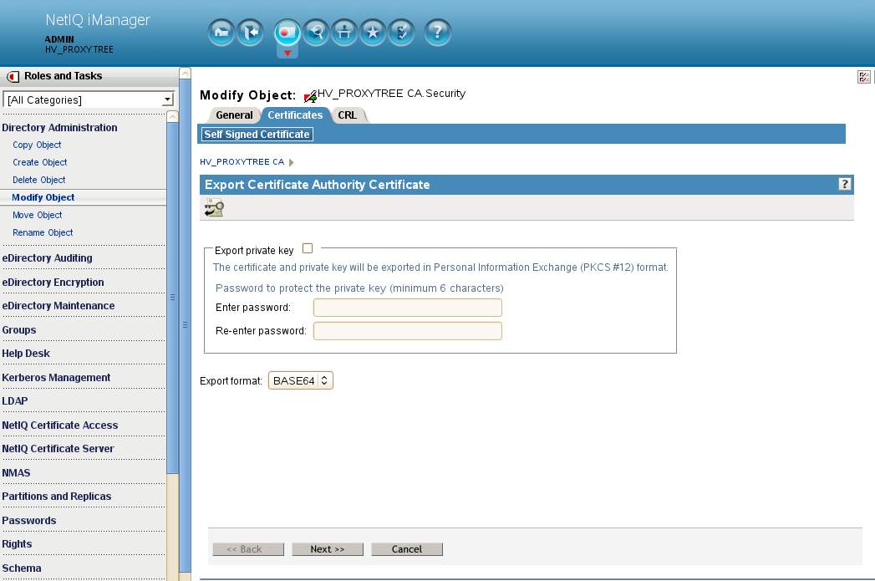Open the View Objects magnifier icon

point(317,33)
